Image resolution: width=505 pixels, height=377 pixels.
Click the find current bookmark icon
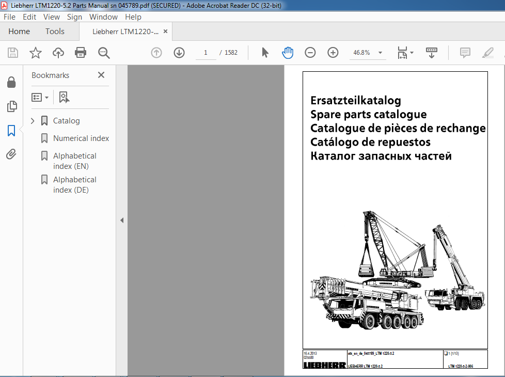pos(64,97)
